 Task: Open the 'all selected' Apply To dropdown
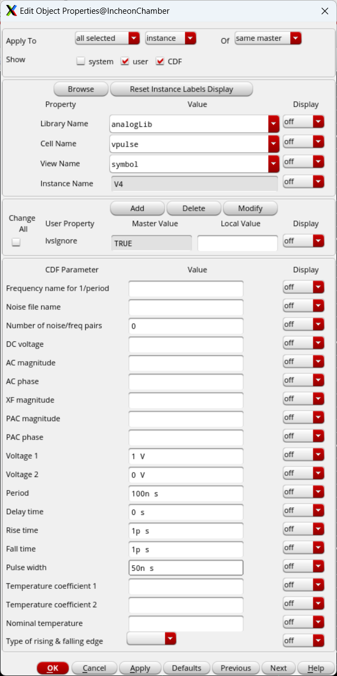coord(107,38)
